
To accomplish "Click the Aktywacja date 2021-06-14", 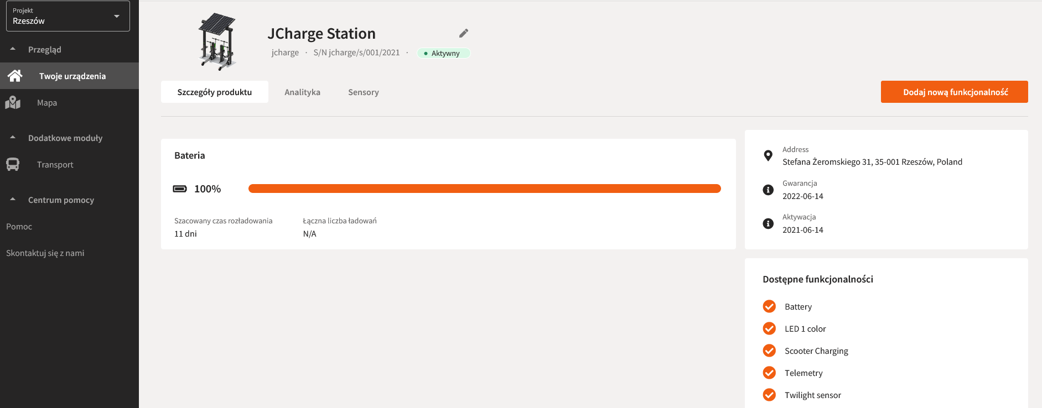I will (x=803, y=230).
